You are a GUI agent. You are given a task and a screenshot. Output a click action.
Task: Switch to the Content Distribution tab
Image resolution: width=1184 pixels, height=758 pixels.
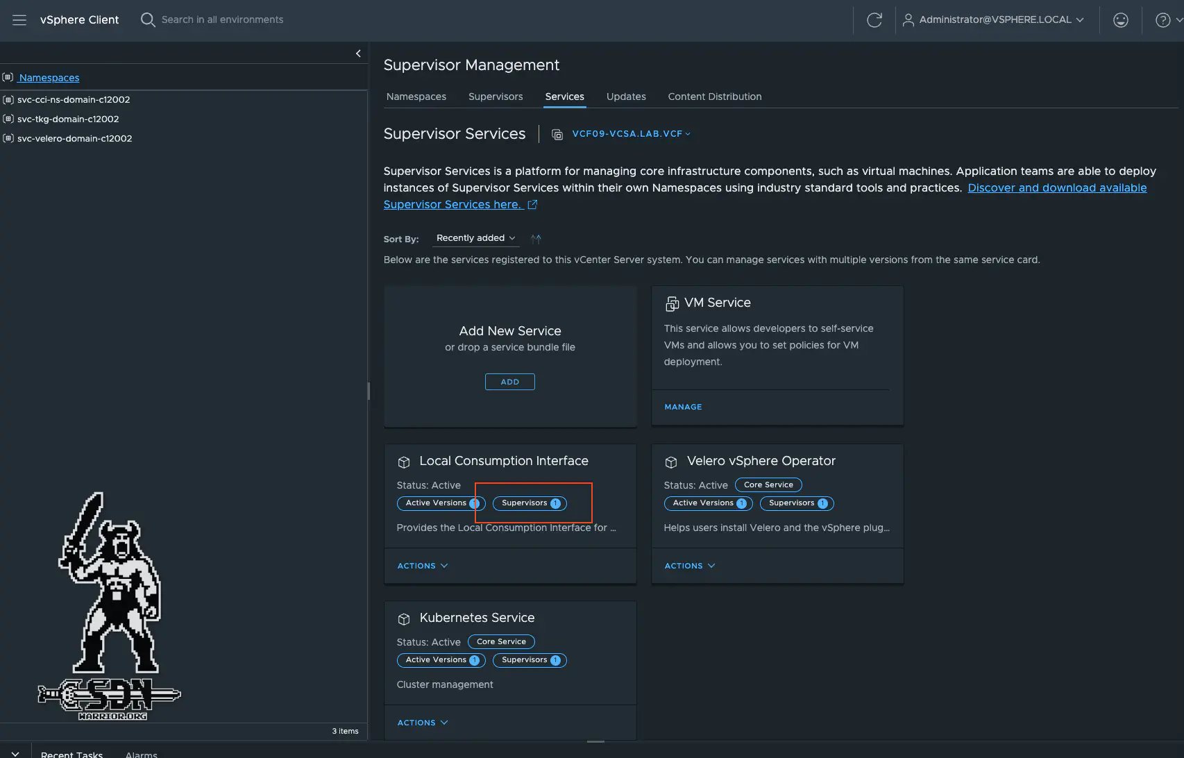click(714, 96)
